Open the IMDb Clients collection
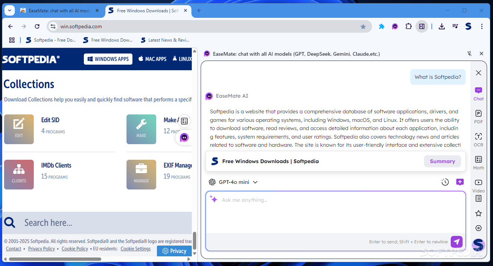The height and width of the screenshot is (266, 493). tap(56, 165)
